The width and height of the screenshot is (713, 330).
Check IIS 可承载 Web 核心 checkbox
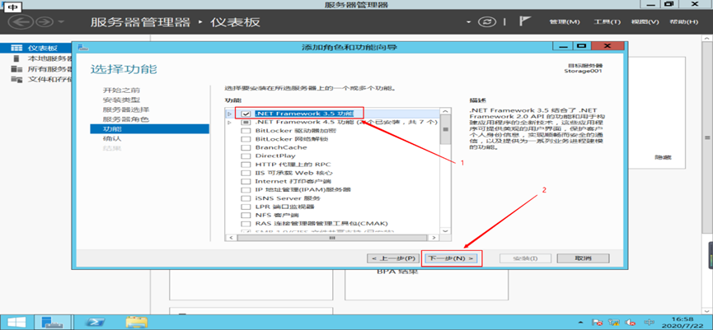[x=246, y=173]
